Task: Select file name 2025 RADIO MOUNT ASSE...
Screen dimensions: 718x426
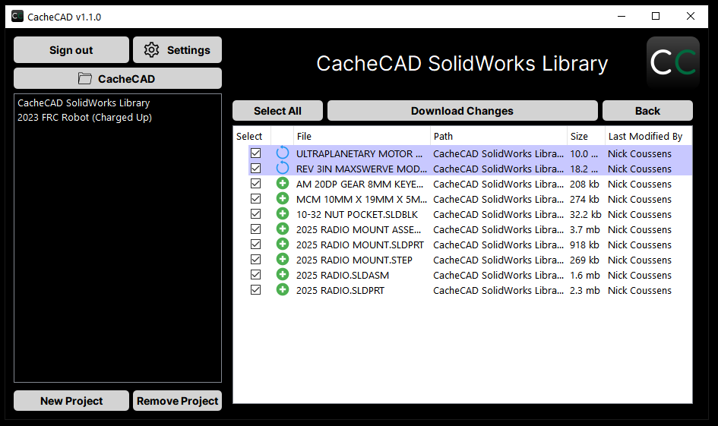Action: (359, 229)
